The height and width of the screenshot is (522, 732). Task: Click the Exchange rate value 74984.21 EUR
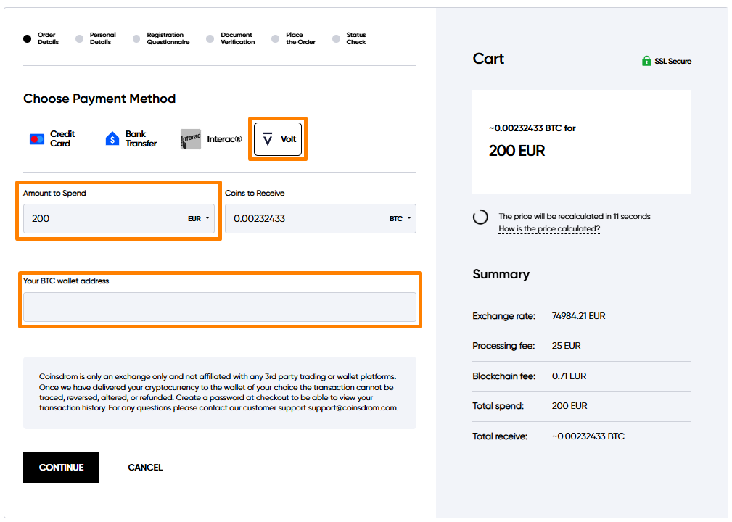(578, 316)
